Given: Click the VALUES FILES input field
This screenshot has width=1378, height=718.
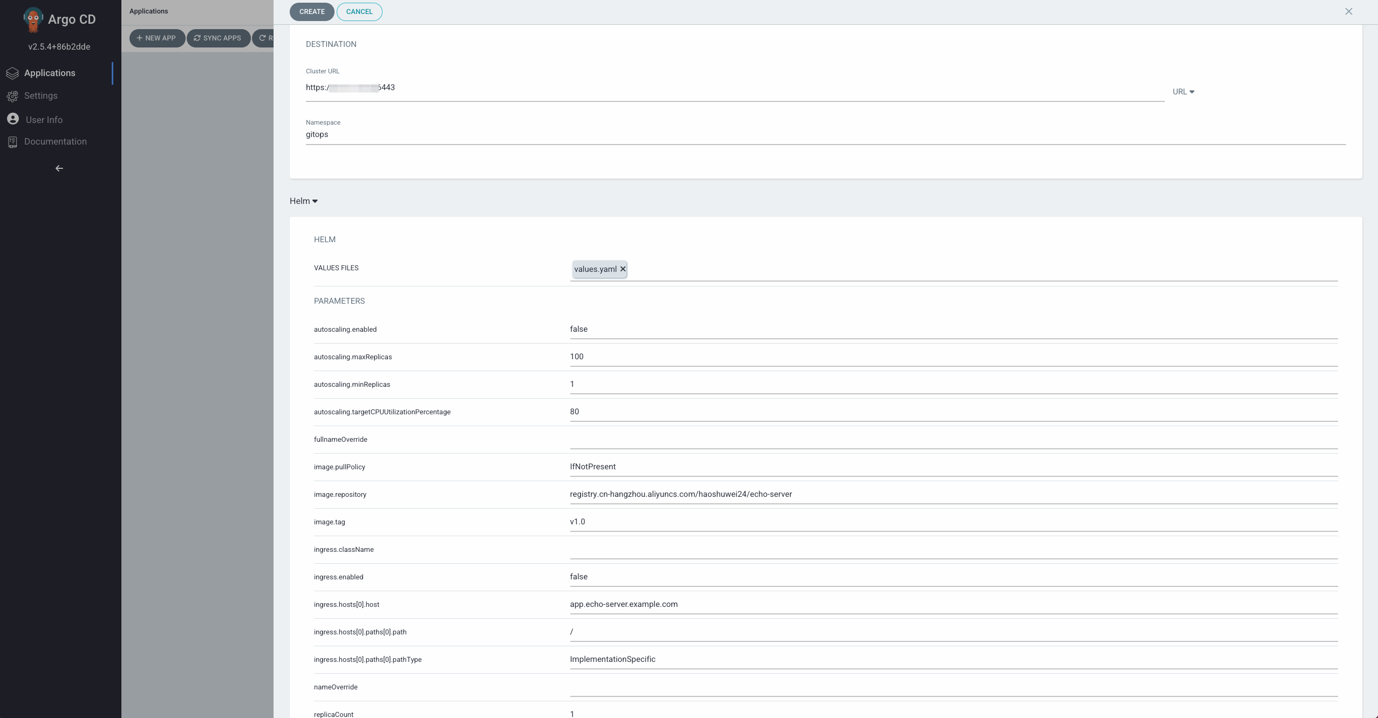Looking at the screenshot, I should [x=971, y=269].
